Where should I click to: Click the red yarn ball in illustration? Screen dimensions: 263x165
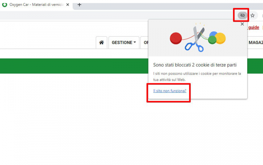[x=176, y=38]
